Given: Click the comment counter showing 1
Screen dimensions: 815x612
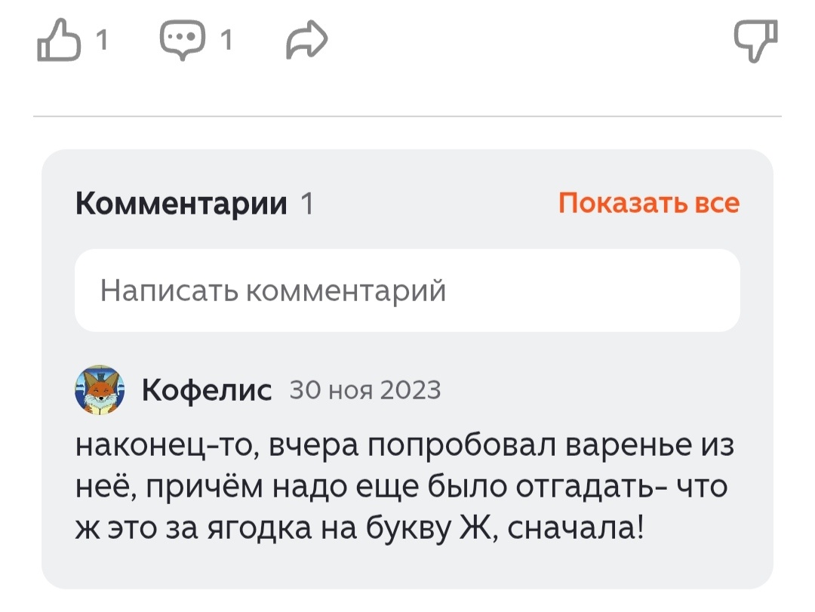Looking at the screenshot, I should point(224,39).
